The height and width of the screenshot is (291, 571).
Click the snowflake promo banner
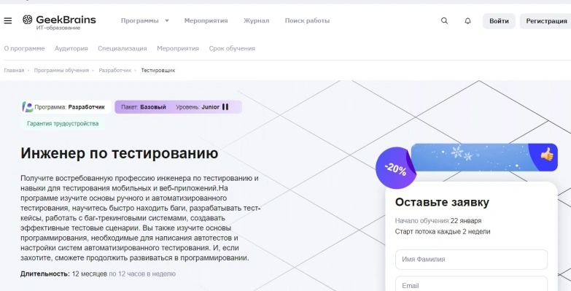click(x=483, y=158)
